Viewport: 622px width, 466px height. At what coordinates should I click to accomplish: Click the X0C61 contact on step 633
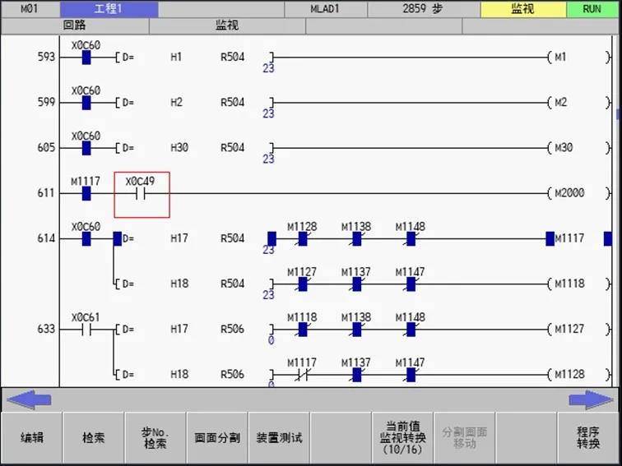(x=86, y=329)
